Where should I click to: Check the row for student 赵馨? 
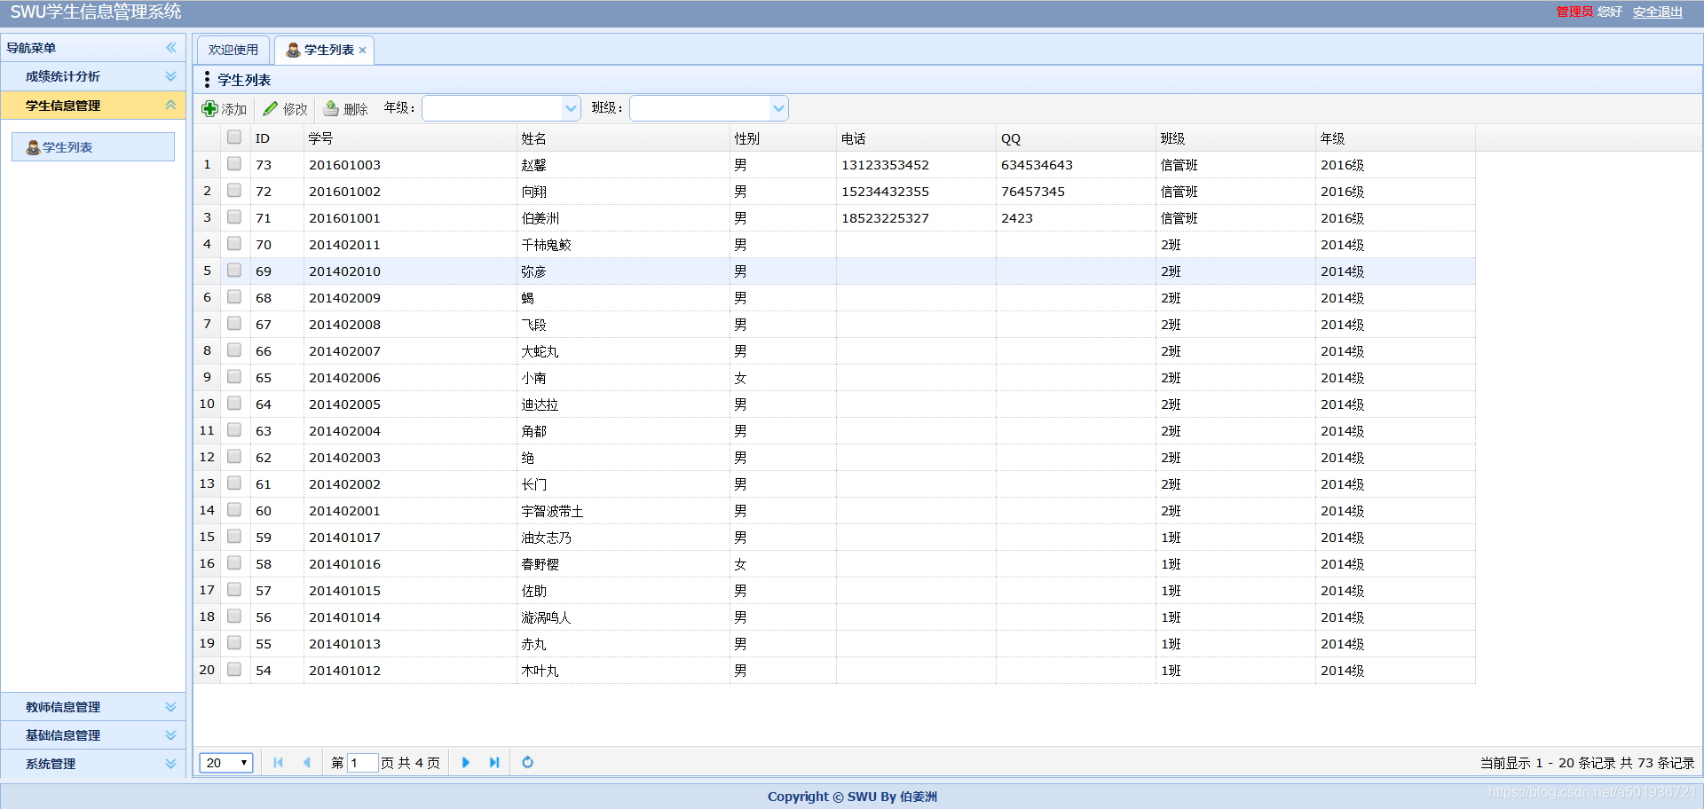tap(234, 163)
